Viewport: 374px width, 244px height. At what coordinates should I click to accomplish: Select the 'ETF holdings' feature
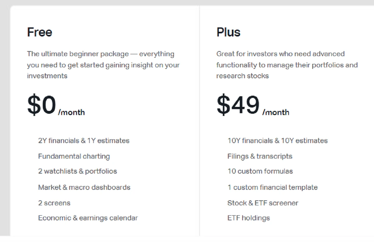248,218
